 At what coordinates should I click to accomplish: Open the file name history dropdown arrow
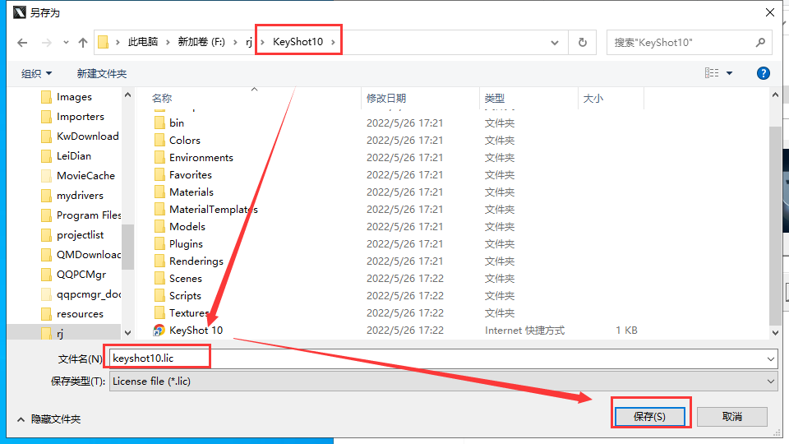click(x=770, y=359)
